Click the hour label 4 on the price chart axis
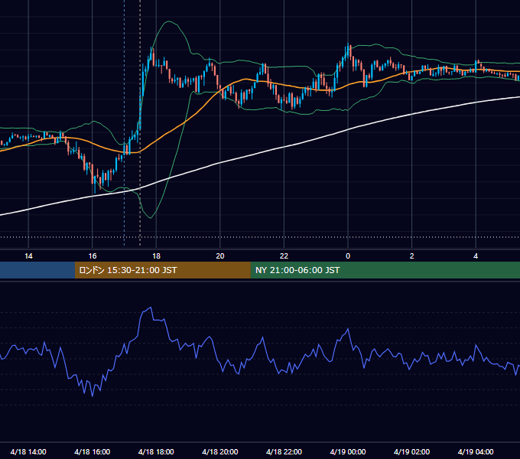Image resolution: width=520 pixels, height=459 pixels. coord(476,256)
